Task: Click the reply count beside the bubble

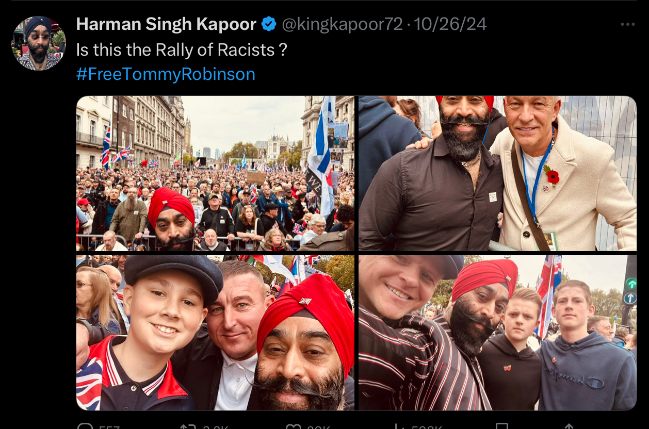Action: (109, 427)
